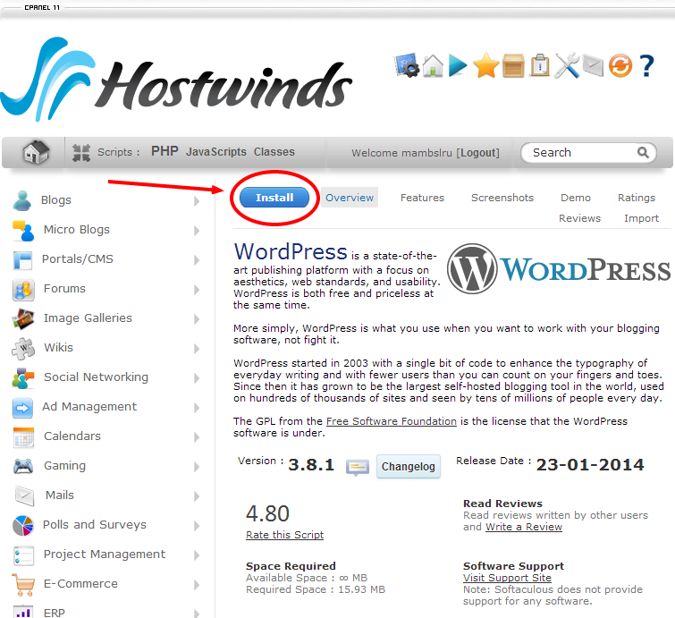Image resolution: width=675 pixels, height=618 pixels.
Task: Expand the Image Galleries category arrow
Action: [197, 319]
